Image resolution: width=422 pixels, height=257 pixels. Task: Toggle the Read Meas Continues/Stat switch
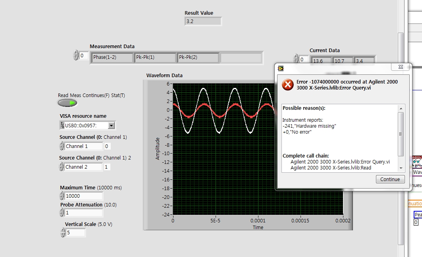coord(67,103)
